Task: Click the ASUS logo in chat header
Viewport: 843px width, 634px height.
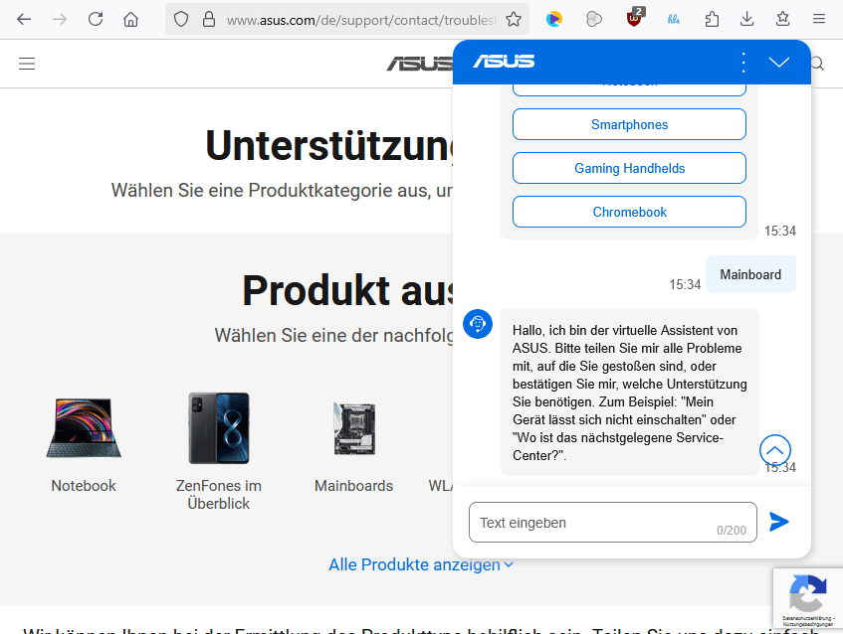Action: pos(504,62)
